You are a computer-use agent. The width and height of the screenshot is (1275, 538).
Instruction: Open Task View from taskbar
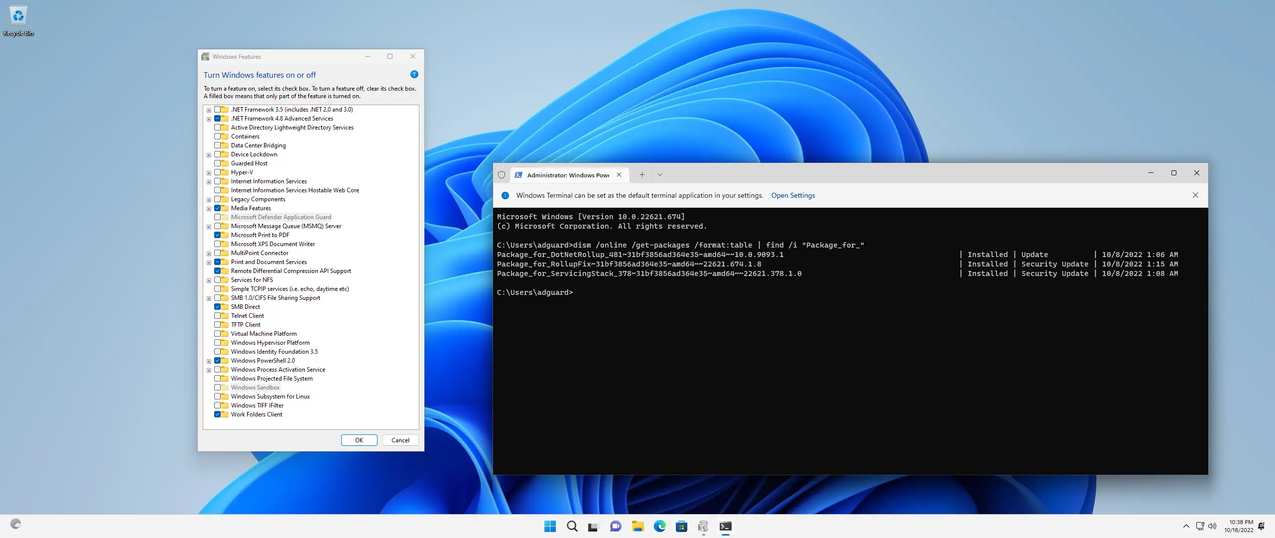pyautogui.click(x=593, y=526)
